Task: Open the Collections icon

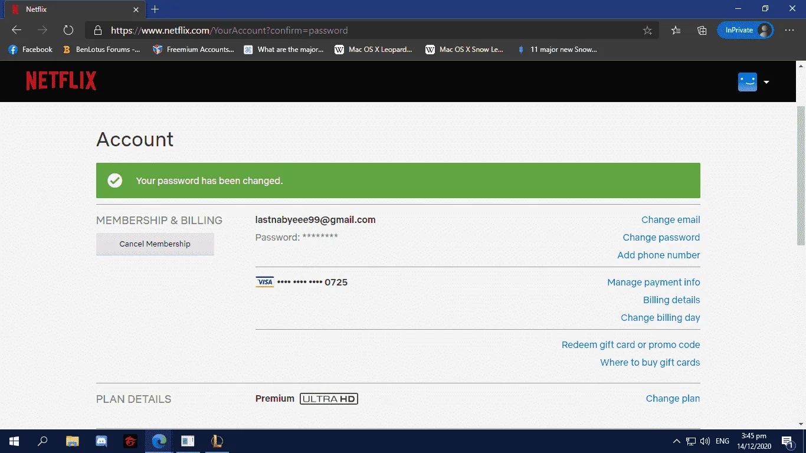Action: tap(702, 30)
